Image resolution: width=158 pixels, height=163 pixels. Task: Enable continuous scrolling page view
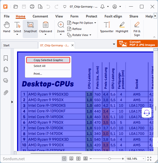coord(71,159)
